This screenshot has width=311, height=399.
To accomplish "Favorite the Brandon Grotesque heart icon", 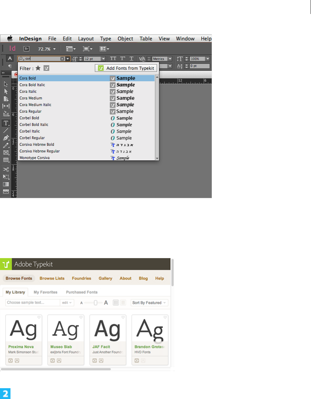I will (x=165, y=317).
